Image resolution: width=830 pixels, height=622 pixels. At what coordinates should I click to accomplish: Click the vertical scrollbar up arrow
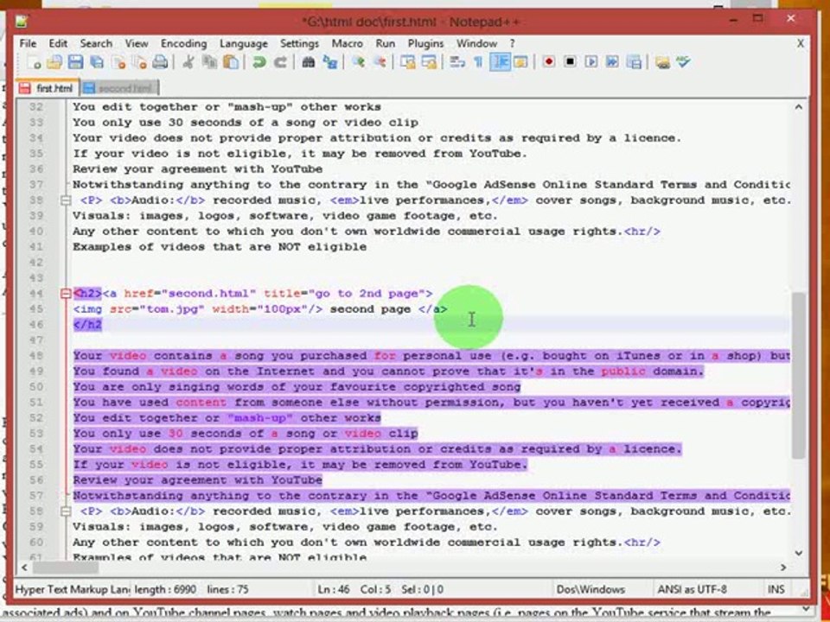798,107
